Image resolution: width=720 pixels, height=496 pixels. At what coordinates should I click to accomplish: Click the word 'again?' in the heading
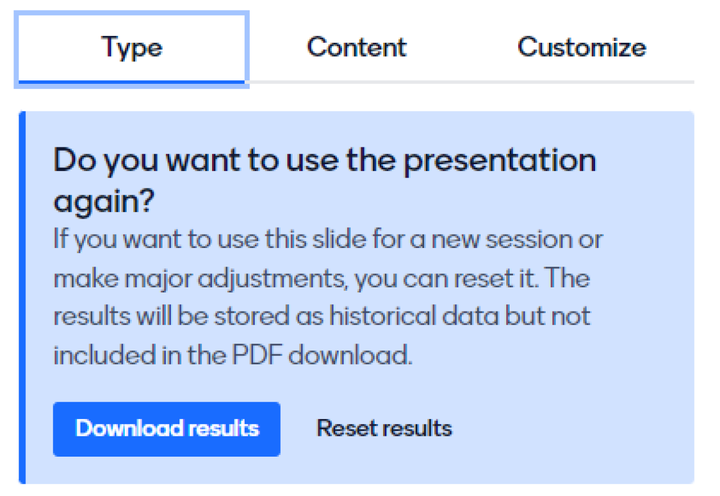(103, 201)
